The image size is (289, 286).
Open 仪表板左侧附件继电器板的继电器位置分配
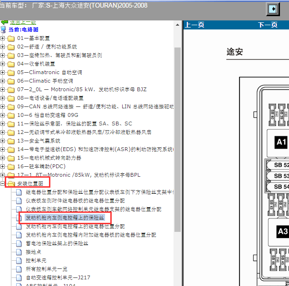(75, 200)
